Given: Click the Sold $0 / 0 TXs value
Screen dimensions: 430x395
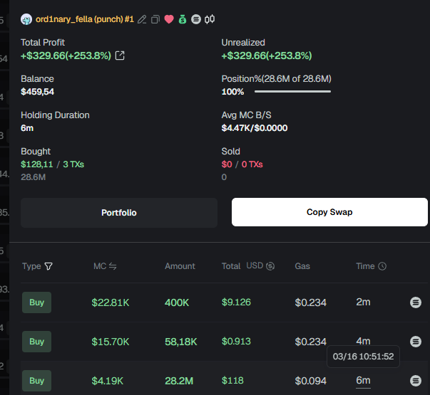Looking at the screenshot, I should click(242, 164).
